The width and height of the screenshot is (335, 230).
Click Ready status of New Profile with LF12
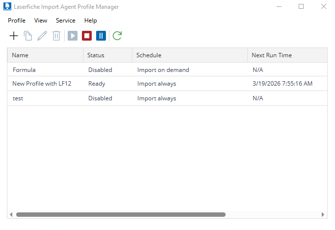coord(97,84)
